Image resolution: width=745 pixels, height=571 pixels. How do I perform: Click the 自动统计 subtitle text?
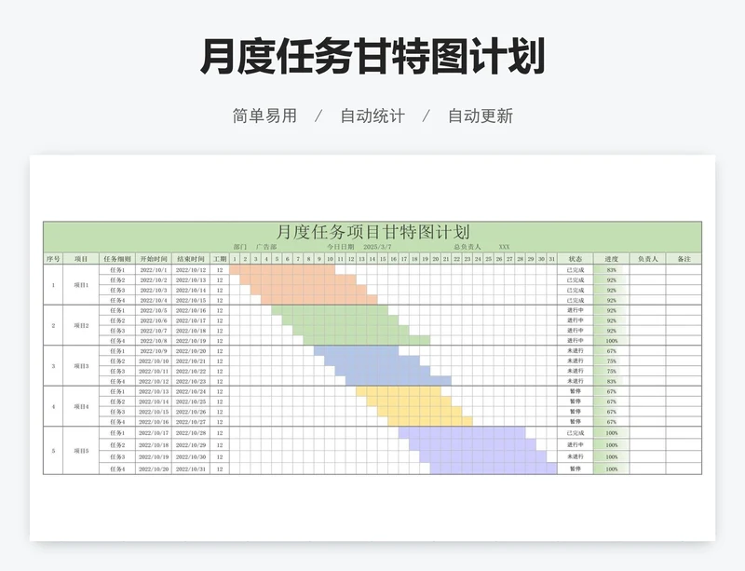(372, 116)
